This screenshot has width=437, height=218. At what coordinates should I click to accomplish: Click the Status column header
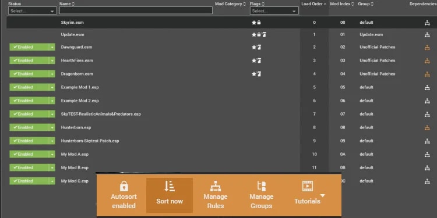pos(15,4)
